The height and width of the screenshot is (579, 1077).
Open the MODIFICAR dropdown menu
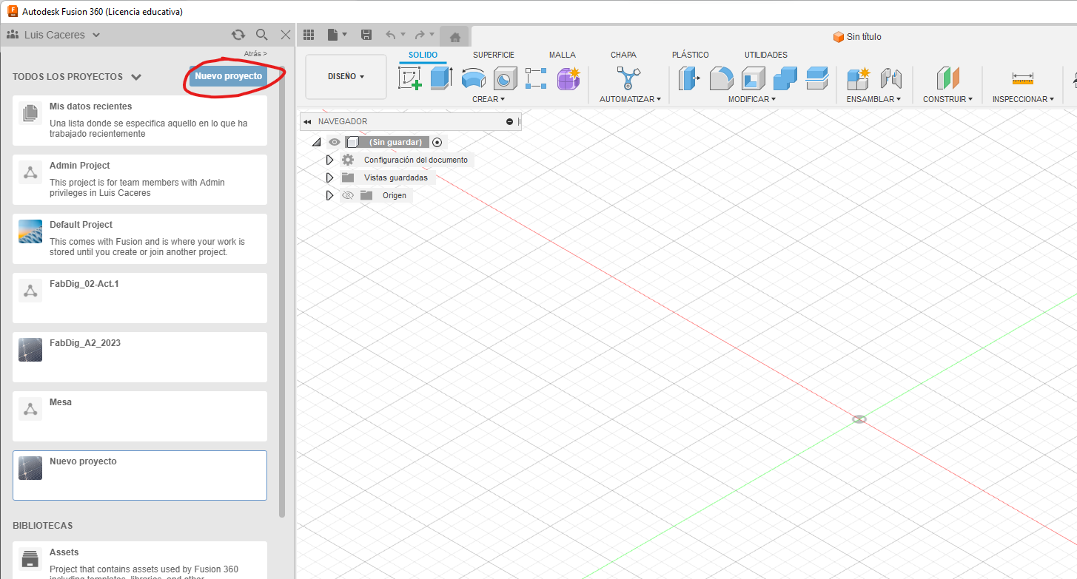(x=752, y=99)
